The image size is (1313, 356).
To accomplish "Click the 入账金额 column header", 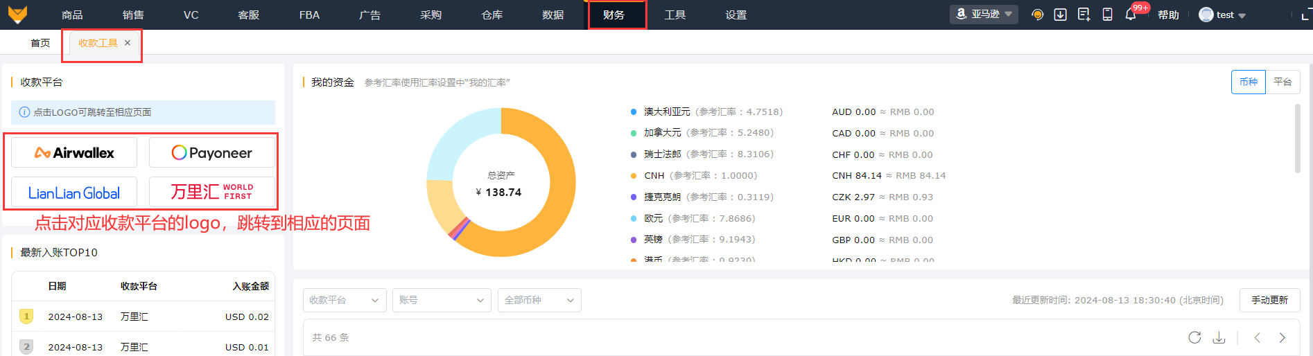I will (250, 286).
